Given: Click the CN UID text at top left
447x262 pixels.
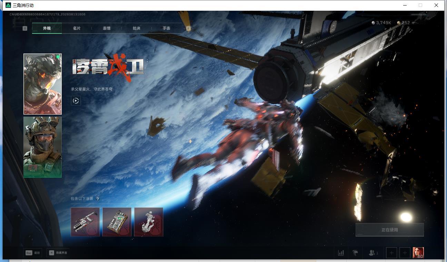Looking at the screenshot, I should tap(48, 14).
